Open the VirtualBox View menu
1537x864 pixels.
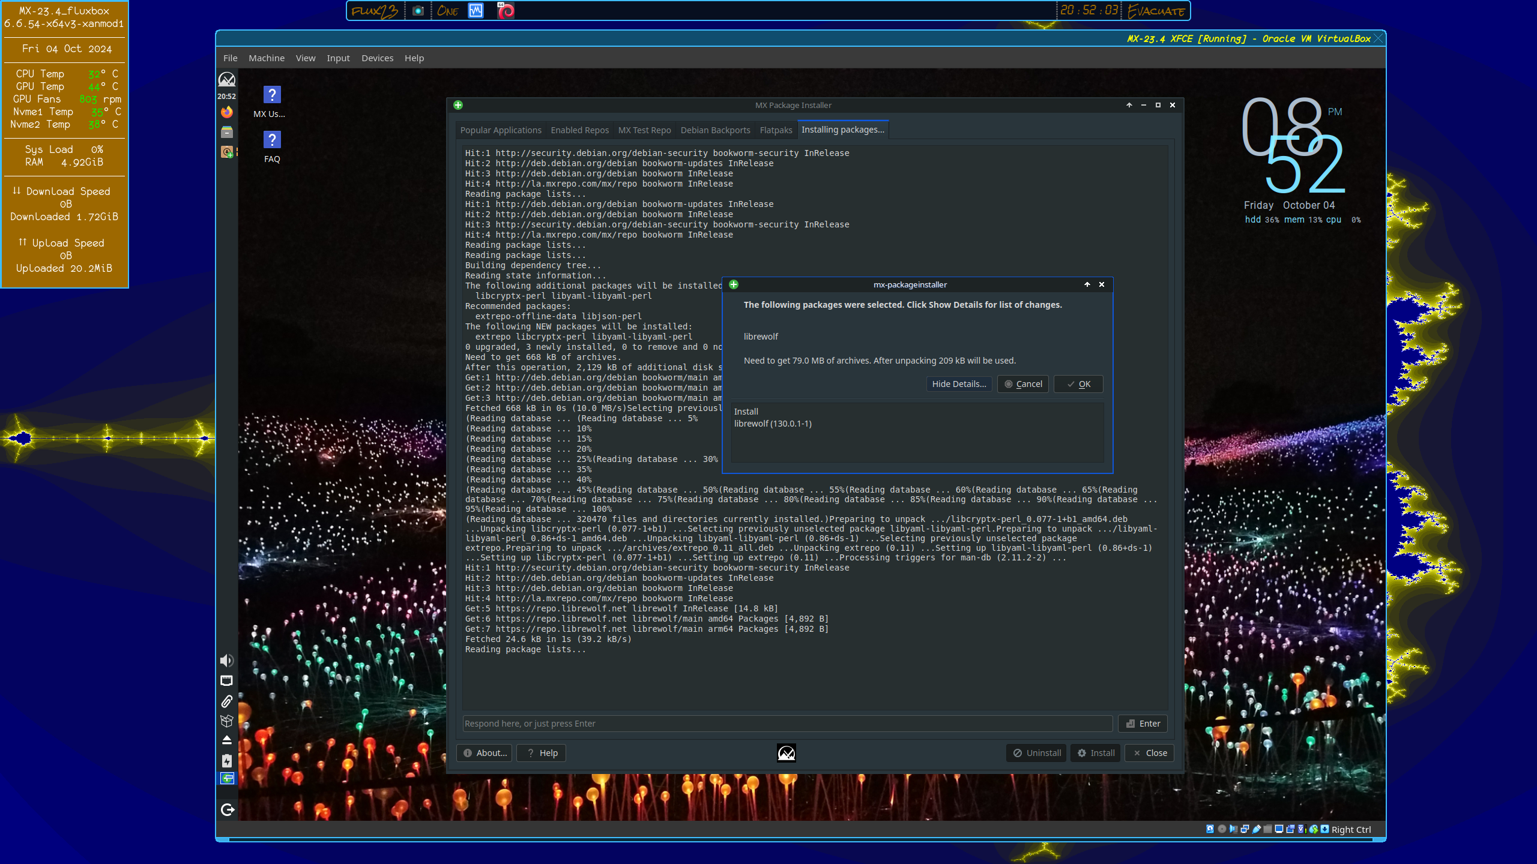(x=306, y=58)
